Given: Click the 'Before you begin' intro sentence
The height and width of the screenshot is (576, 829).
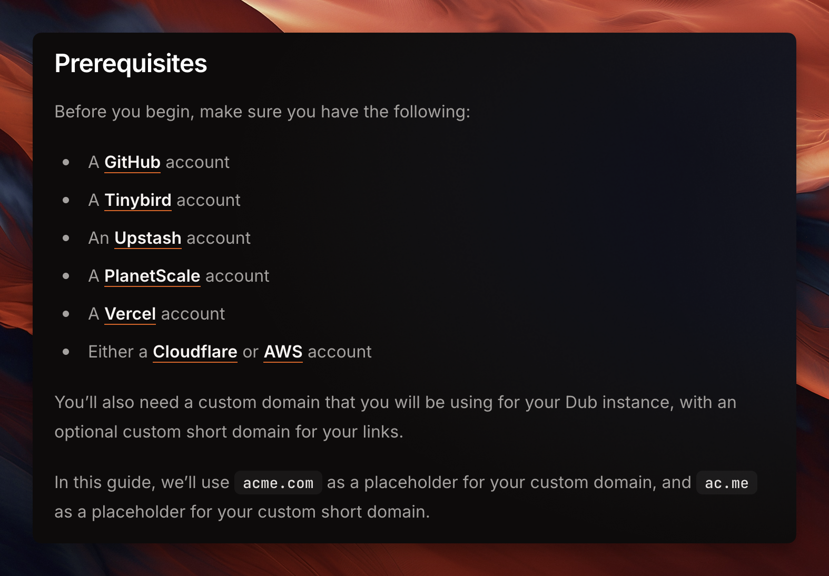Looking at the screenshot, I should point(262,112).
